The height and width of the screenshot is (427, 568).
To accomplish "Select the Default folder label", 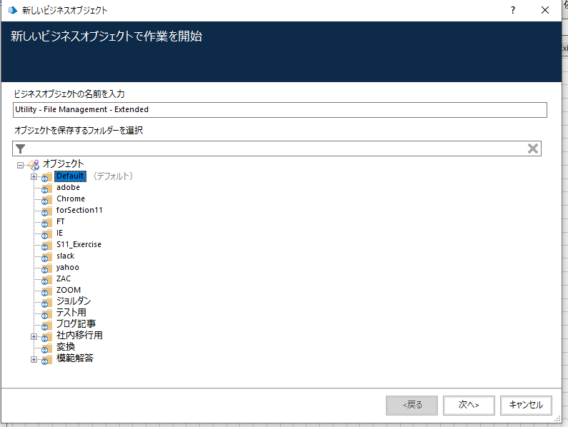I will click(70, 176).
